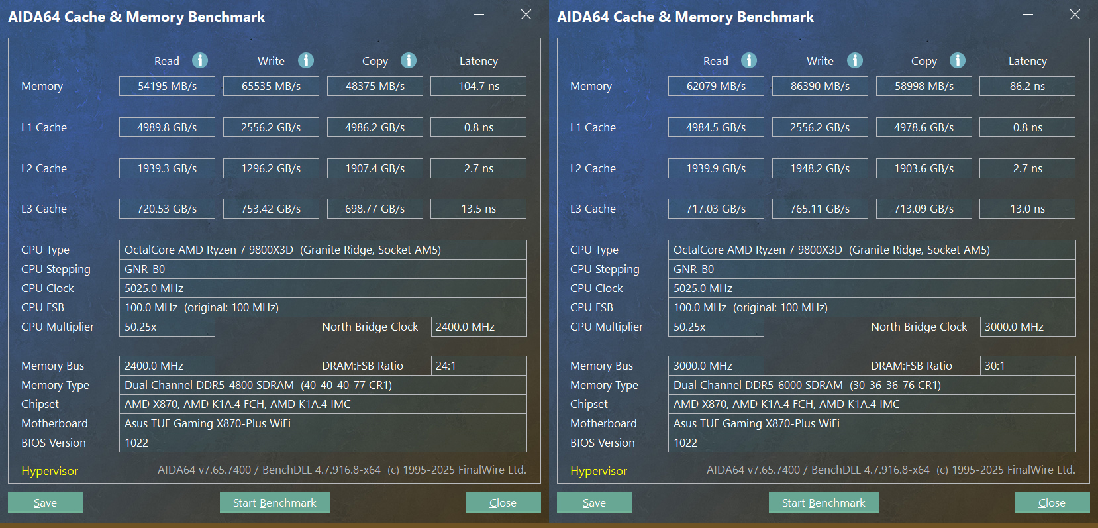The width and height of the screenshot is (1098, 528).
Task: Click the Write info icon in left window
Action: [305, 60]
